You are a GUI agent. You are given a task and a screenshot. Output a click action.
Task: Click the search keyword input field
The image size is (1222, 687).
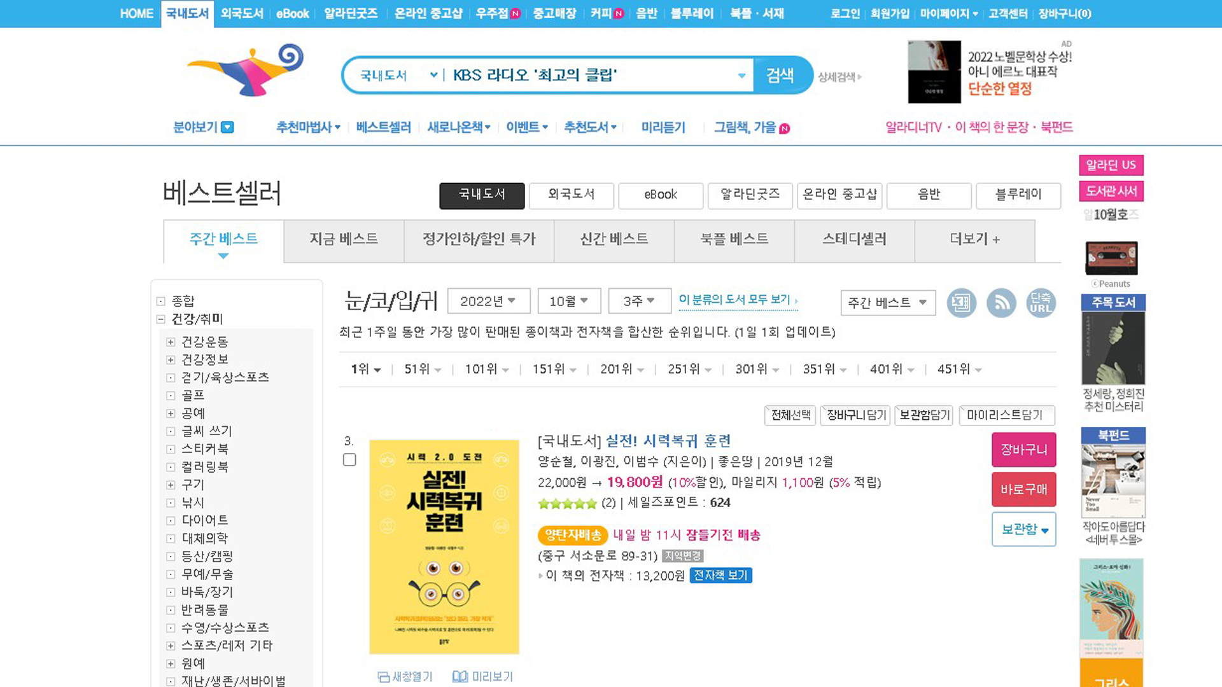click(592, 75)
